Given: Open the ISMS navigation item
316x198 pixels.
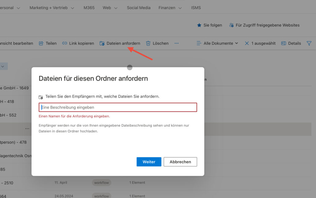Looking at the screenshot, I should [196, 8].
